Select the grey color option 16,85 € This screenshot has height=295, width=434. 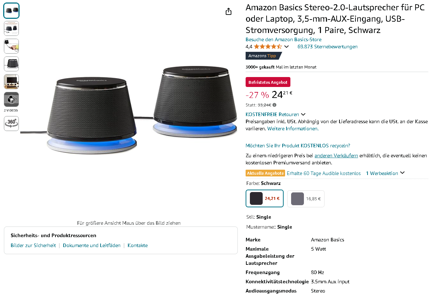(306, 199)
